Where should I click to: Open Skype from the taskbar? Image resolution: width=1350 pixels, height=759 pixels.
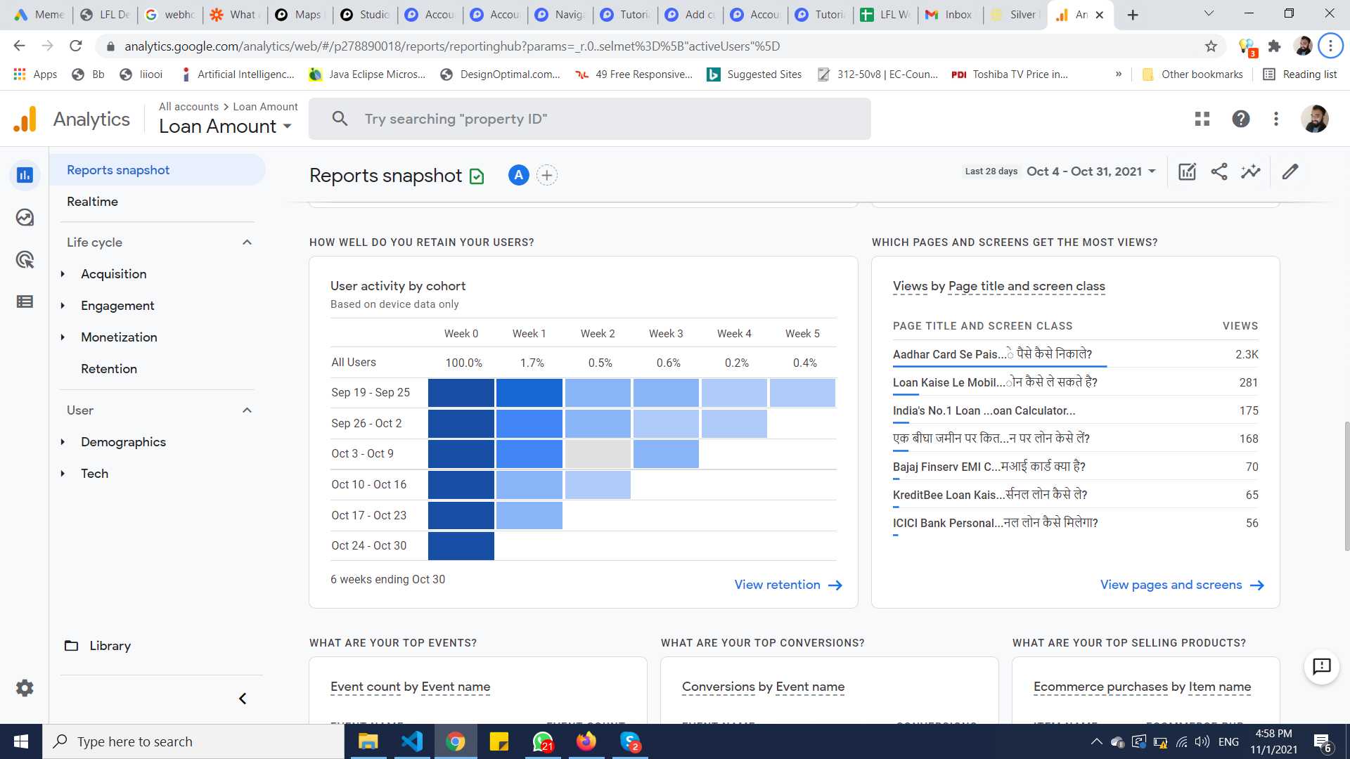[x=630, y=741]
